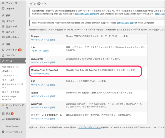Click the orange plugin update count badge
This screenshot has height=138, width=165.
(x=20, y=50)
